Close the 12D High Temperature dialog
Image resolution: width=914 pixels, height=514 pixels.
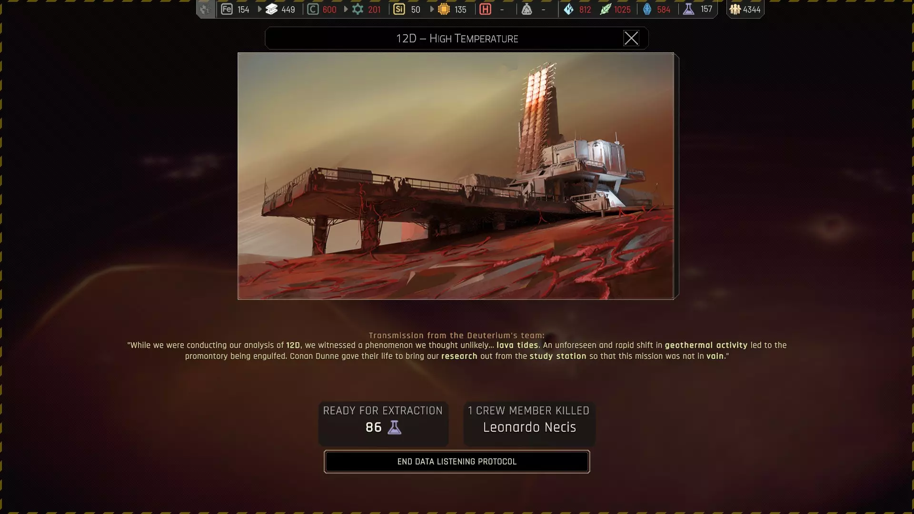pyautogui.click(x=631, y=38)
